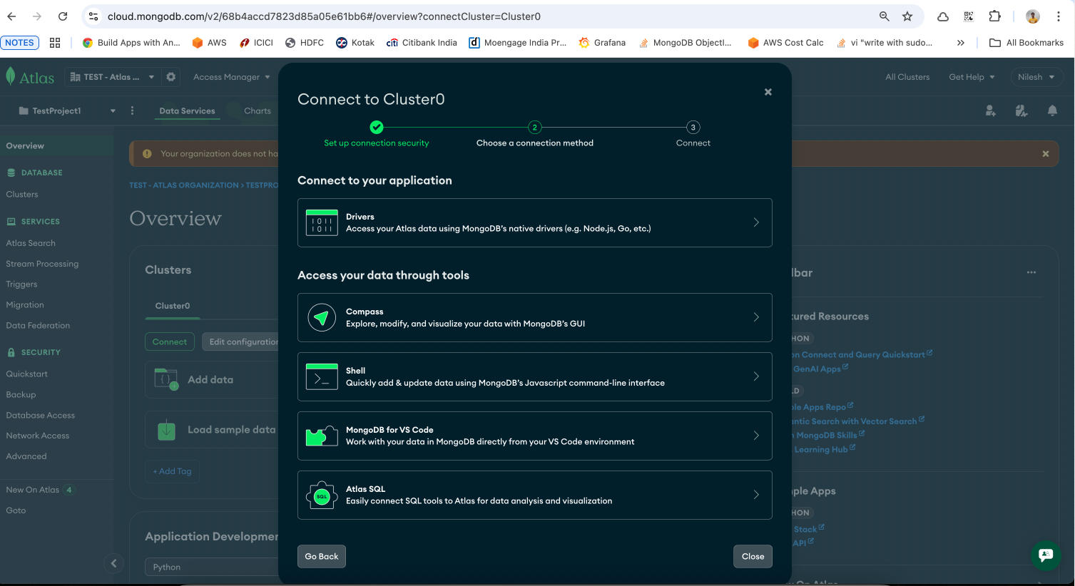The image size is (1075, 586).
Task: Open the Compass GUI option icon
Action: pos(321,317)
